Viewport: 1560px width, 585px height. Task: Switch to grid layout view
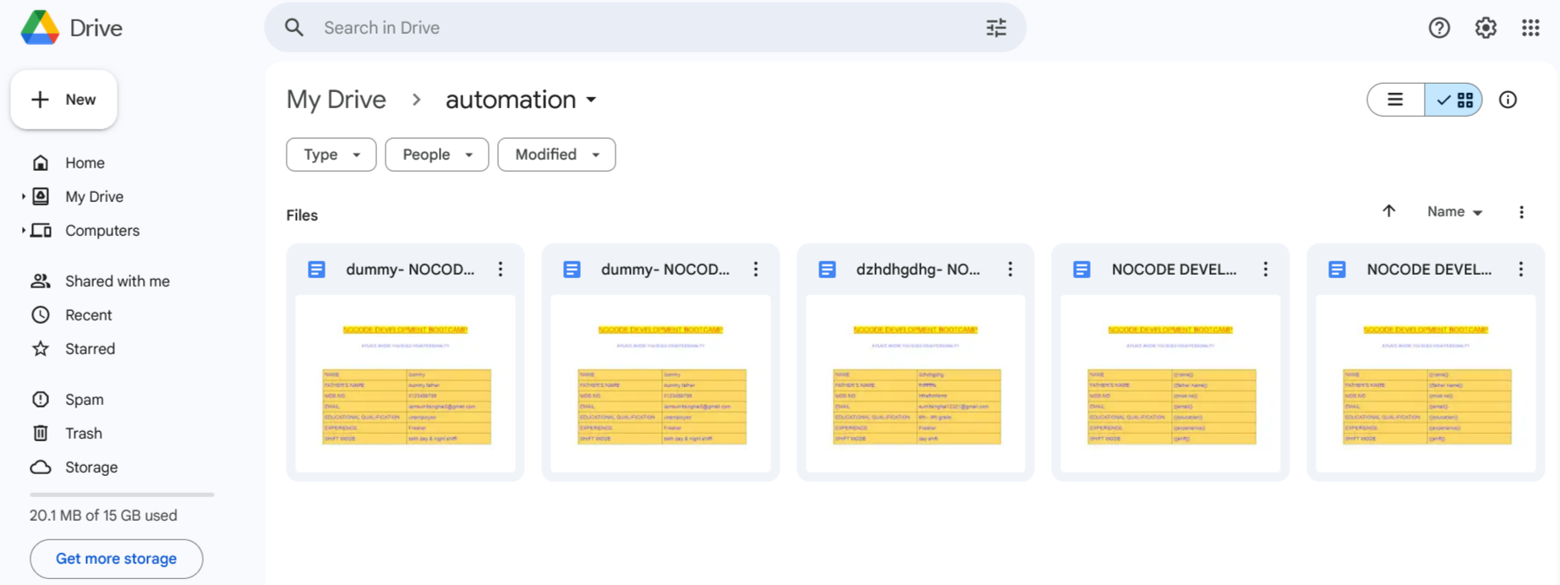(1454, 100)
